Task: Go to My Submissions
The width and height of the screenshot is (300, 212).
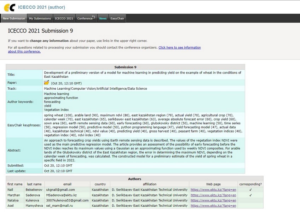Action: (x=40, y=18)
